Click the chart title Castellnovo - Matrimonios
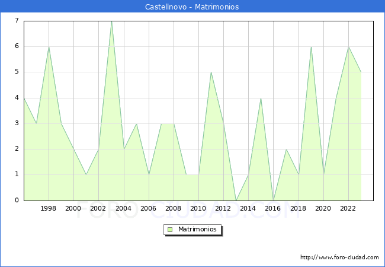 point(192,7)
